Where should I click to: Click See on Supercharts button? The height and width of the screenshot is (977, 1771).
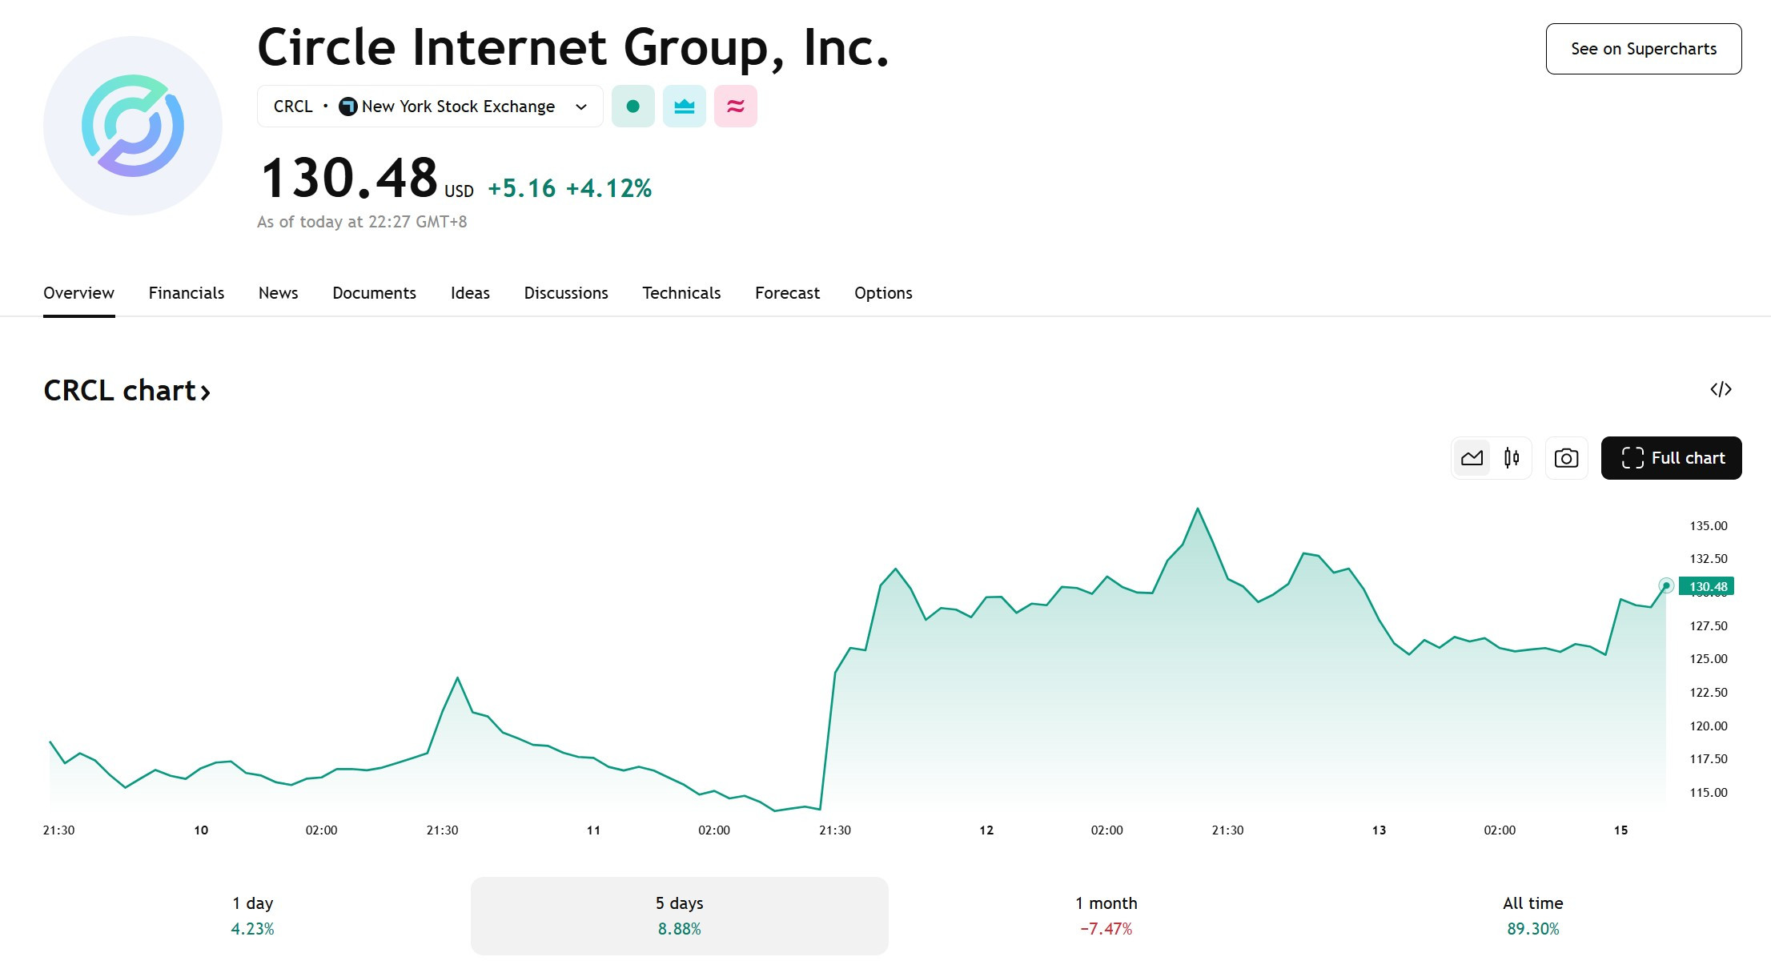1644,49
